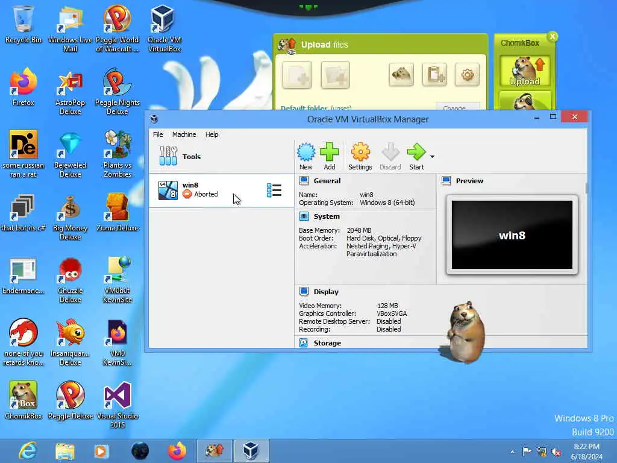Open File Explorer from the taskbar
Screen dimensions: 617x463
pyautogui.click(x=65, y=451)
